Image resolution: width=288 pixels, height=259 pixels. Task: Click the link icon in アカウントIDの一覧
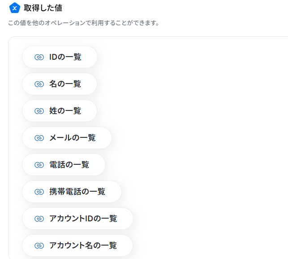click(x=39, y=219)
